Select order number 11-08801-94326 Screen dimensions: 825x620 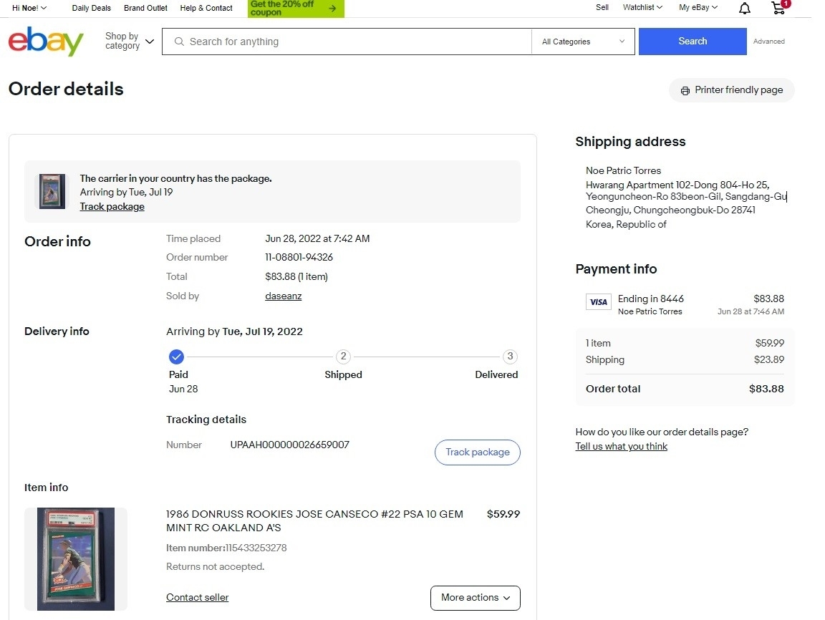299,257
